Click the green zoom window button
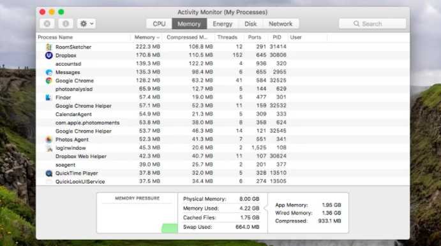The image size is (441, 246). 61,12
